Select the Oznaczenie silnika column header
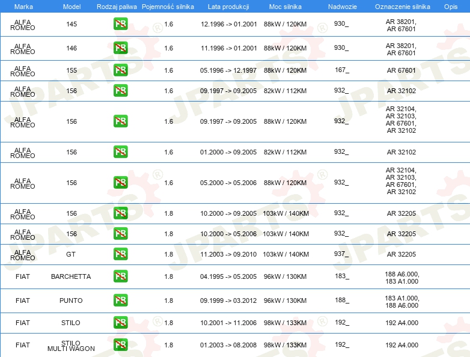The width and height of the screenshot is (470, 357). 402,6
